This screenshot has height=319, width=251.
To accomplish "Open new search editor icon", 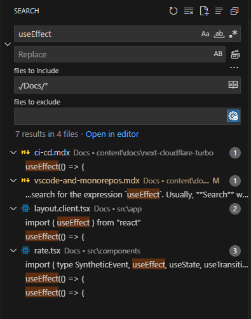I will point(204,11).
